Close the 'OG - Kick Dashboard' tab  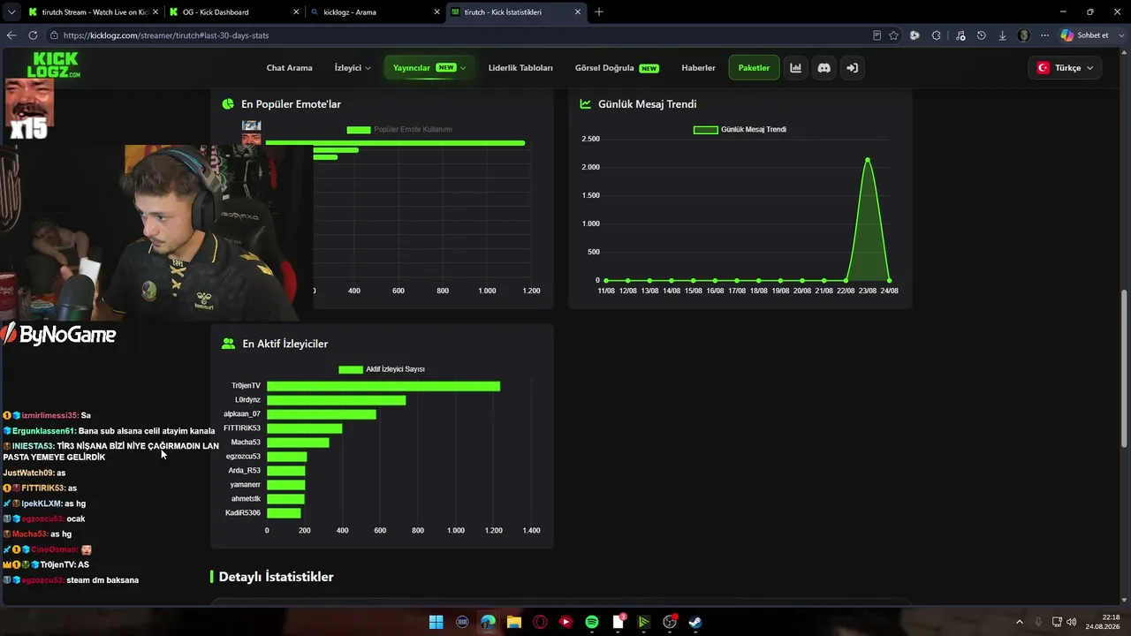point(295,12)
